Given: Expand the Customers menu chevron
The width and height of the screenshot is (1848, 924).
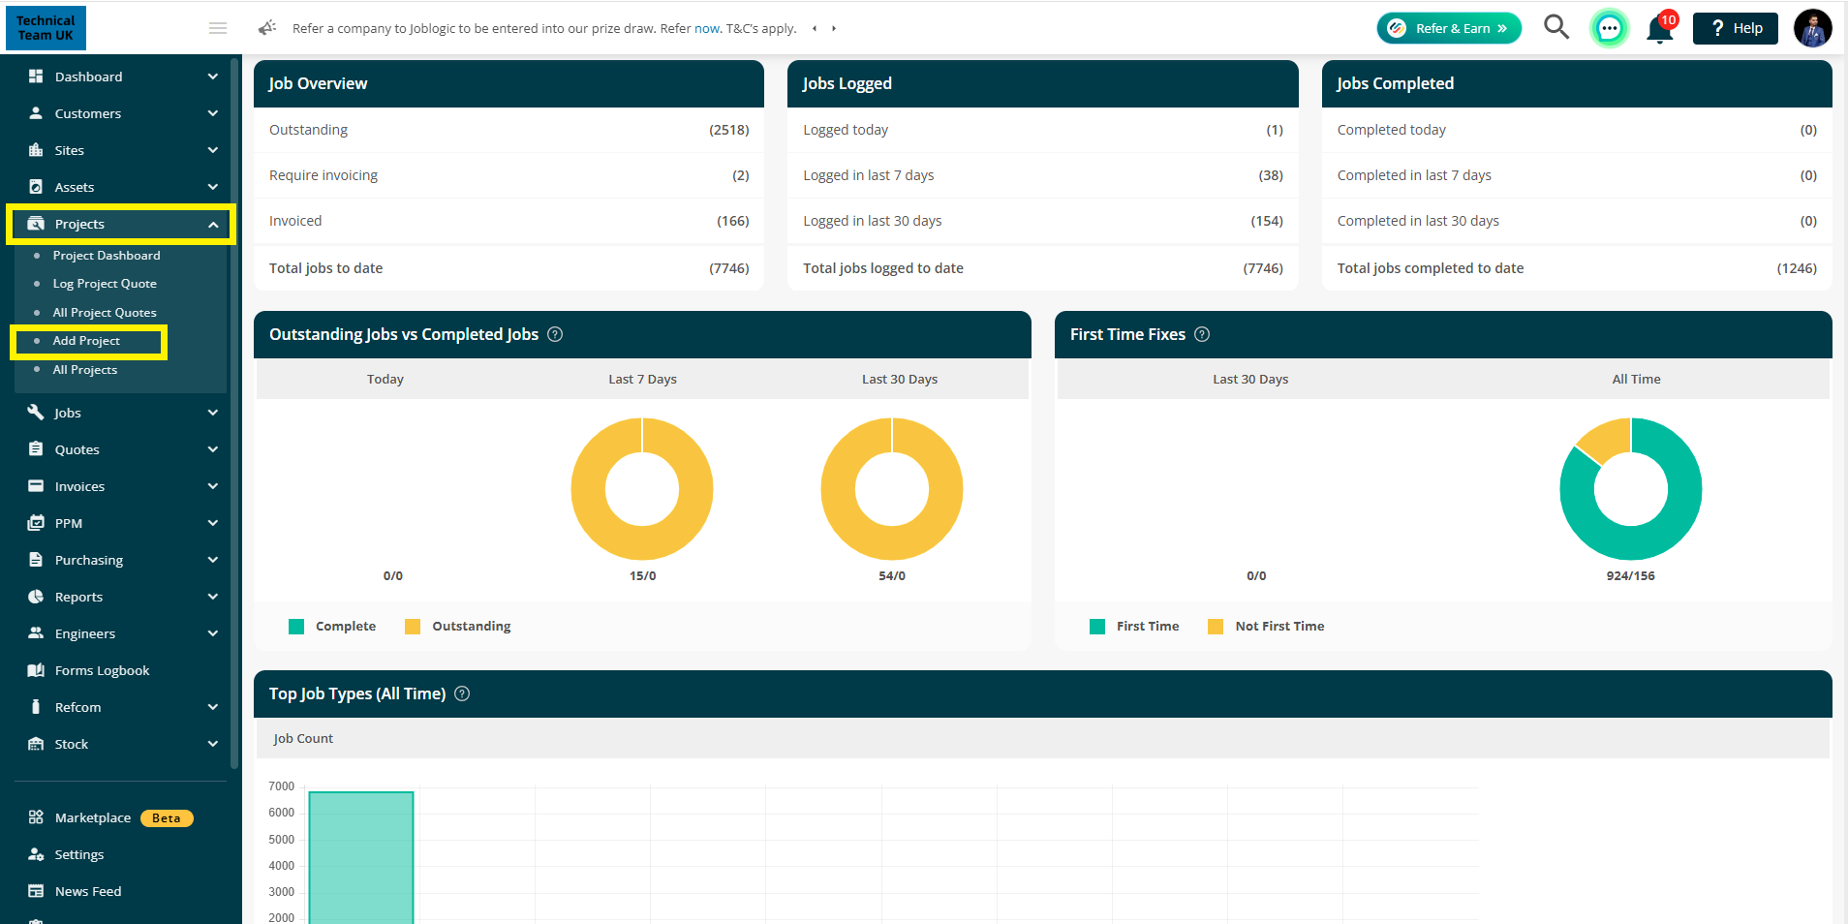Looking at the screenshot, I should tap(213, 113).
